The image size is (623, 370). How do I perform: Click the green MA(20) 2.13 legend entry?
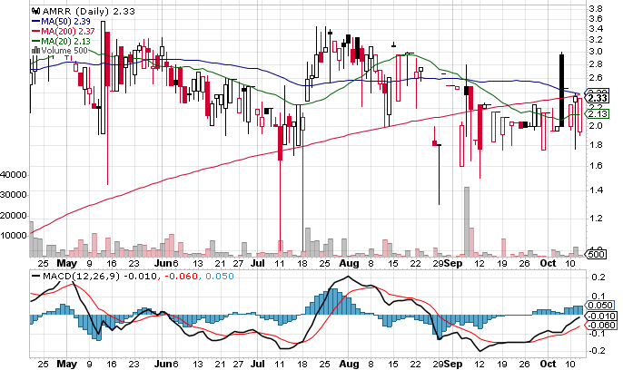(x=61, y=41)
